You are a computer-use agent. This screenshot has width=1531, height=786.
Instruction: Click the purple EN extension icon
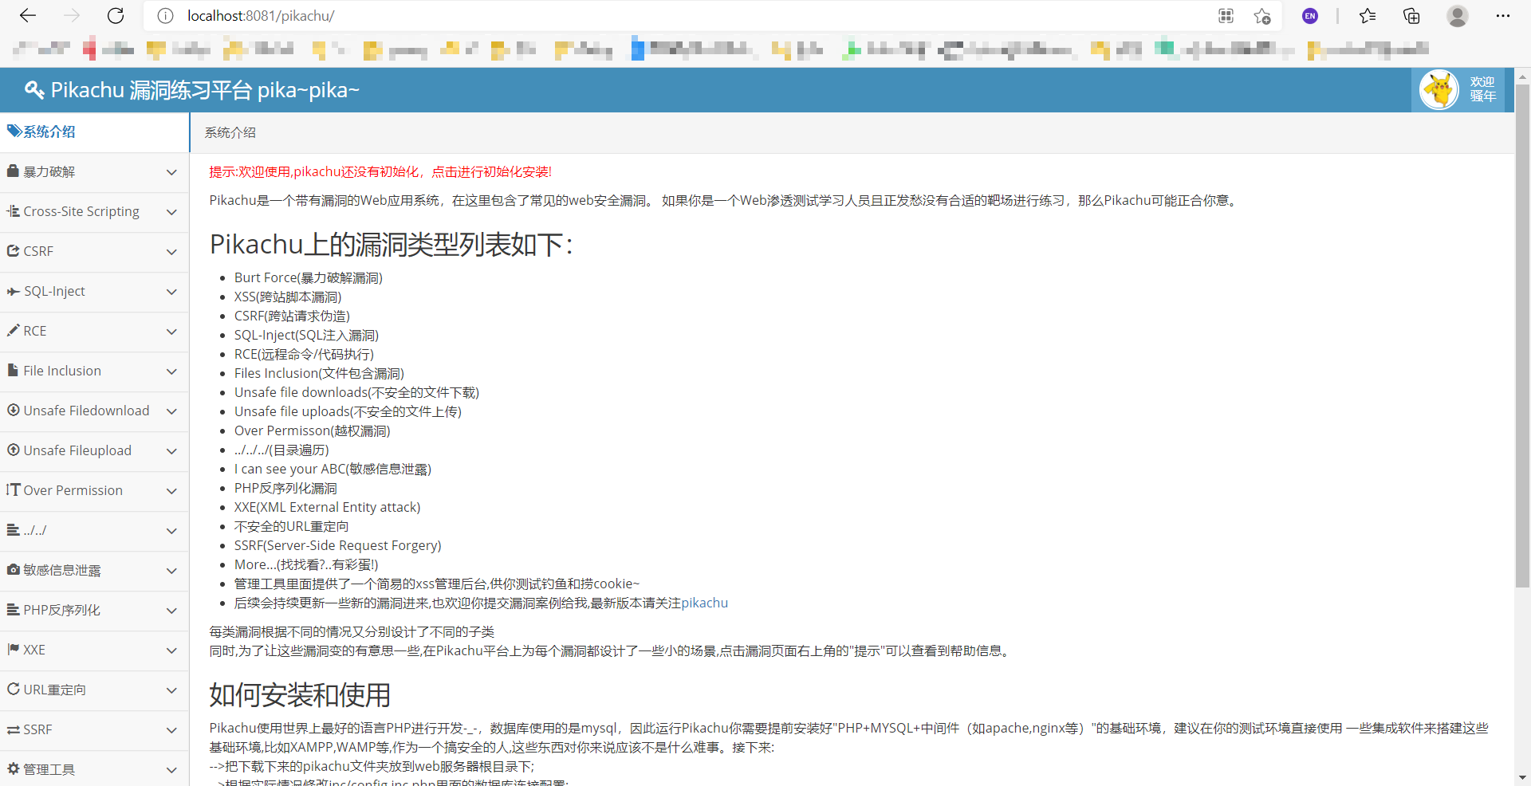1309,16
